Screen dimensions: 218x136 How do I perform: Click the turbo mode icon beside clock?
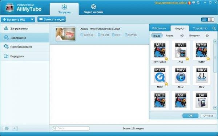click(14, 128)
